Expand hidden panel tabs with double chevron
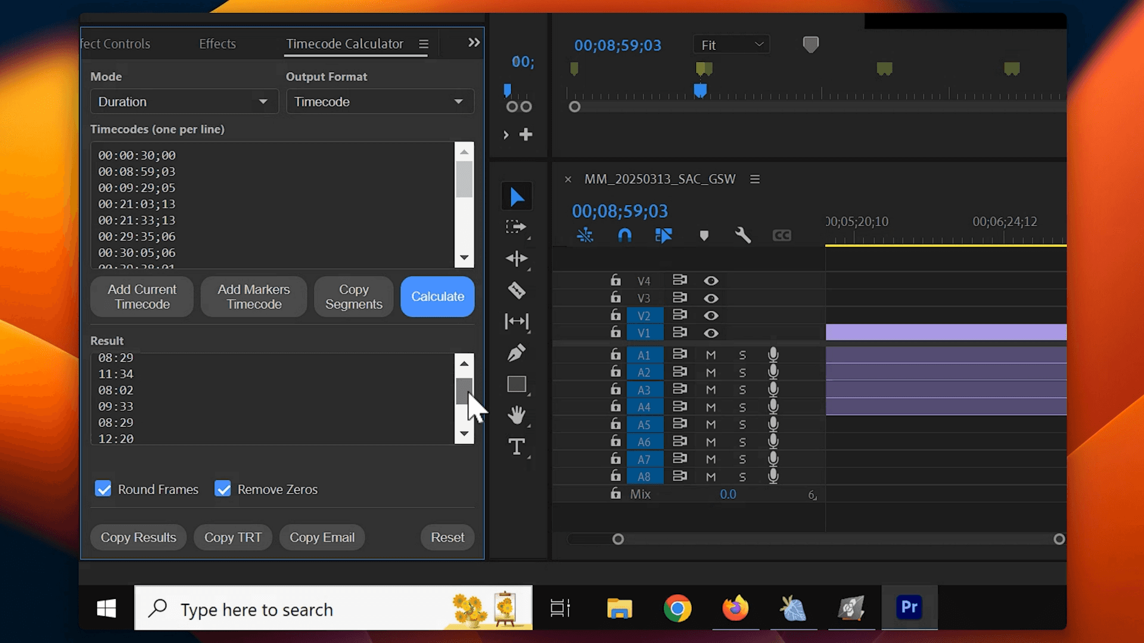The height and width of the screenshot is (643, 1144). [474, 42]
